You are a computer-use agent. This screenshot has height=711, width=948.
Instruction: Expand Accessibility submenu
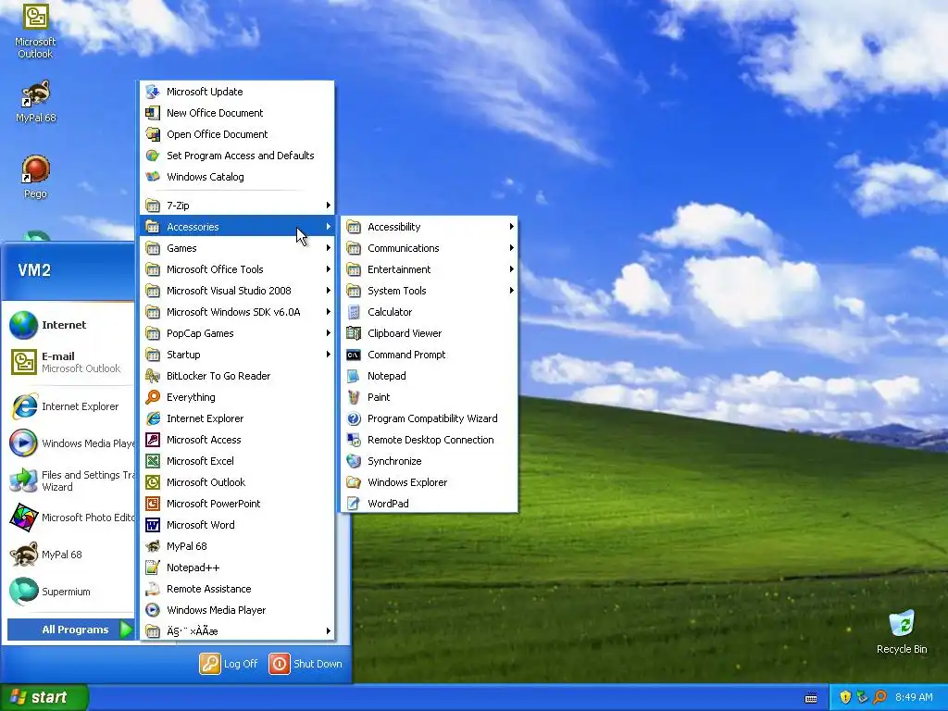click(x=430, y=227)
